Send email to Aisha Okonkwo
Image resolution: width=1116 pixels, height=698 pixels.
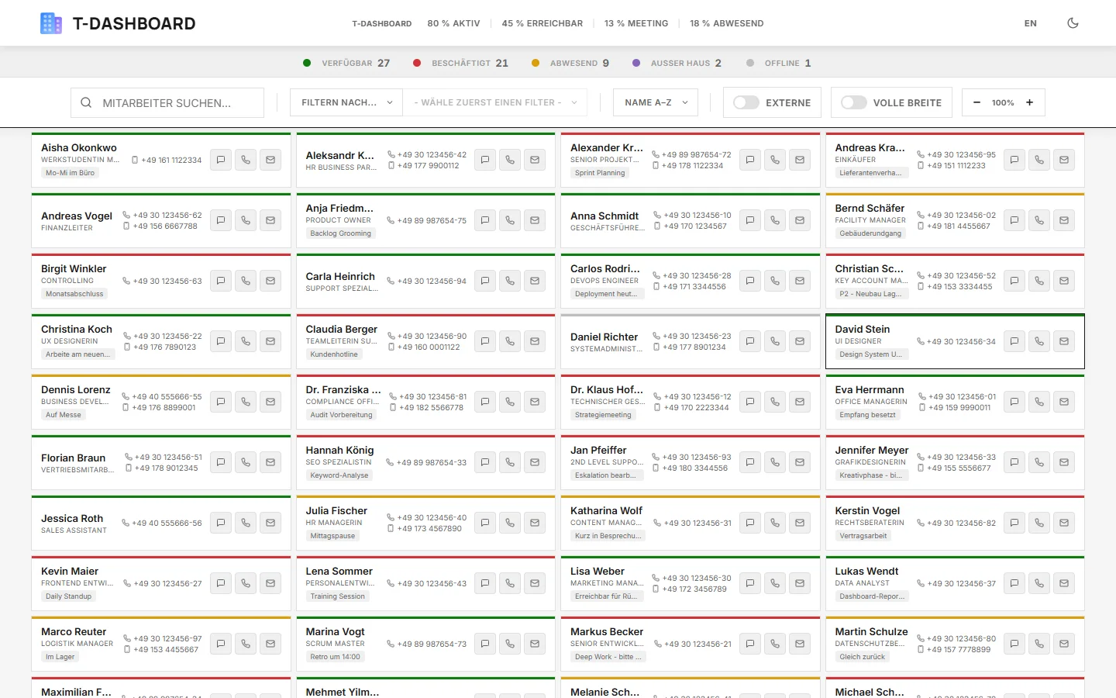click(x=270, y=160)
